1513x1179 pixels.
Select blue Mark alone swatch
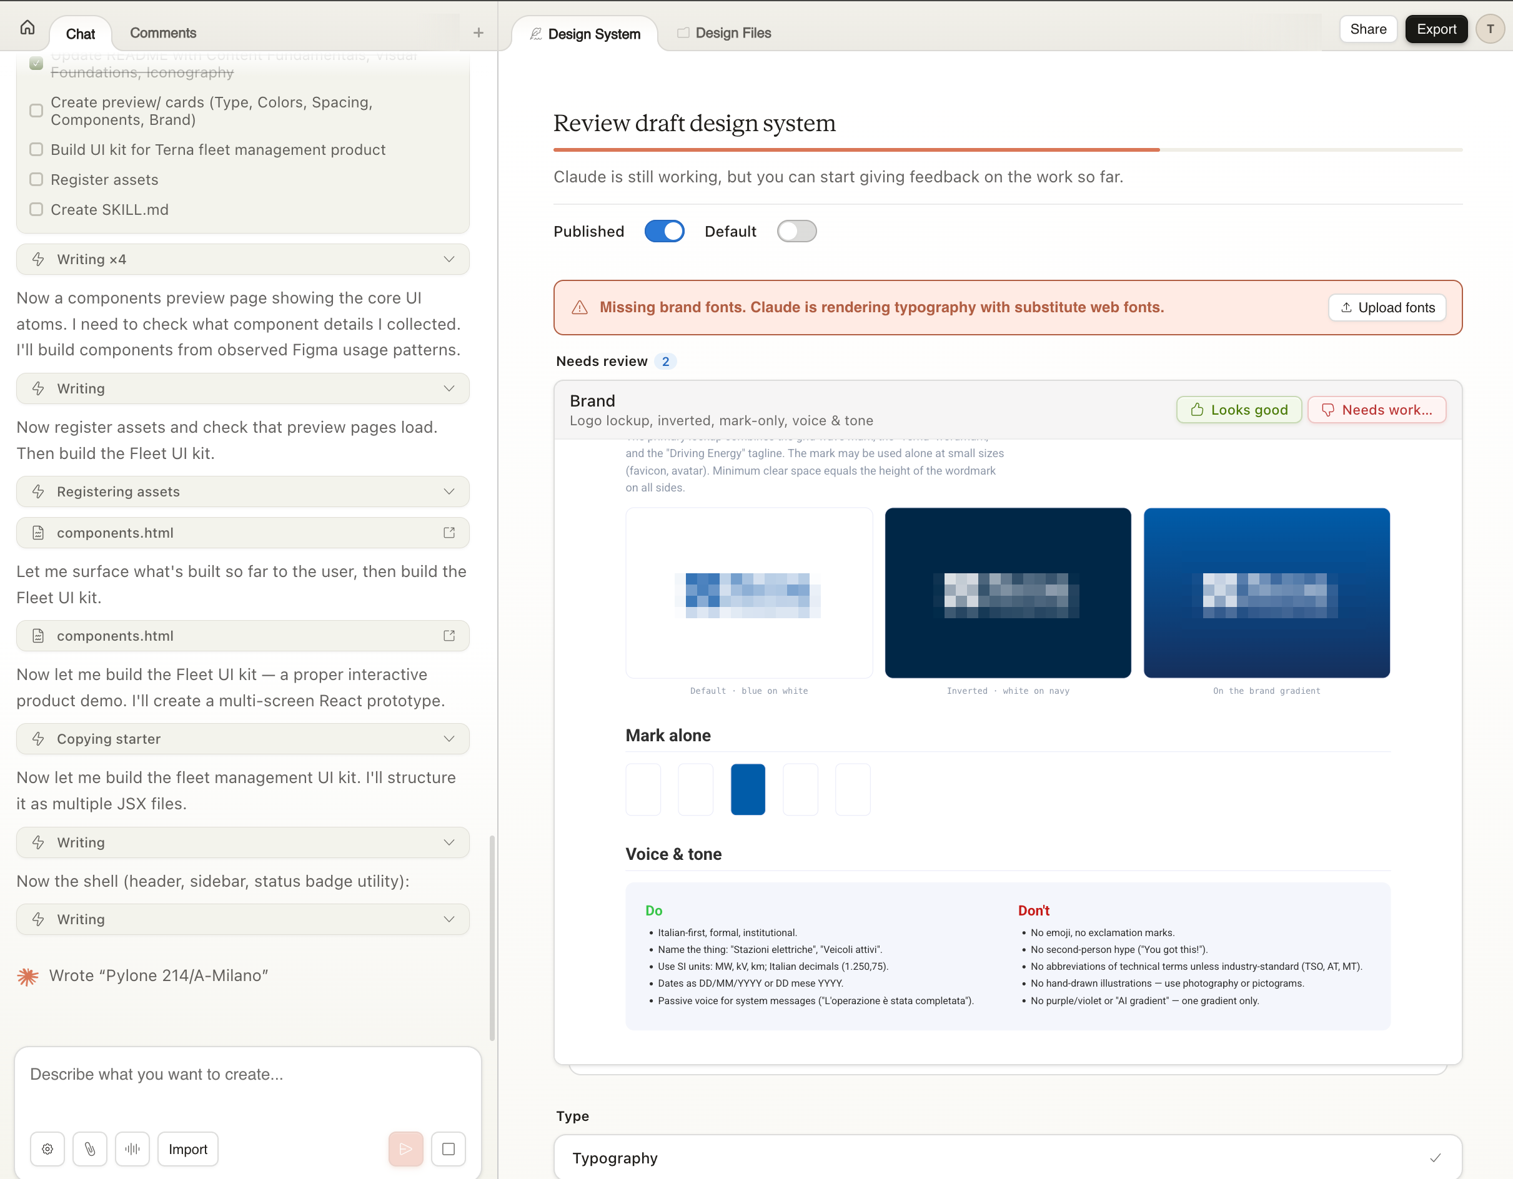click(x=748, y=789)
